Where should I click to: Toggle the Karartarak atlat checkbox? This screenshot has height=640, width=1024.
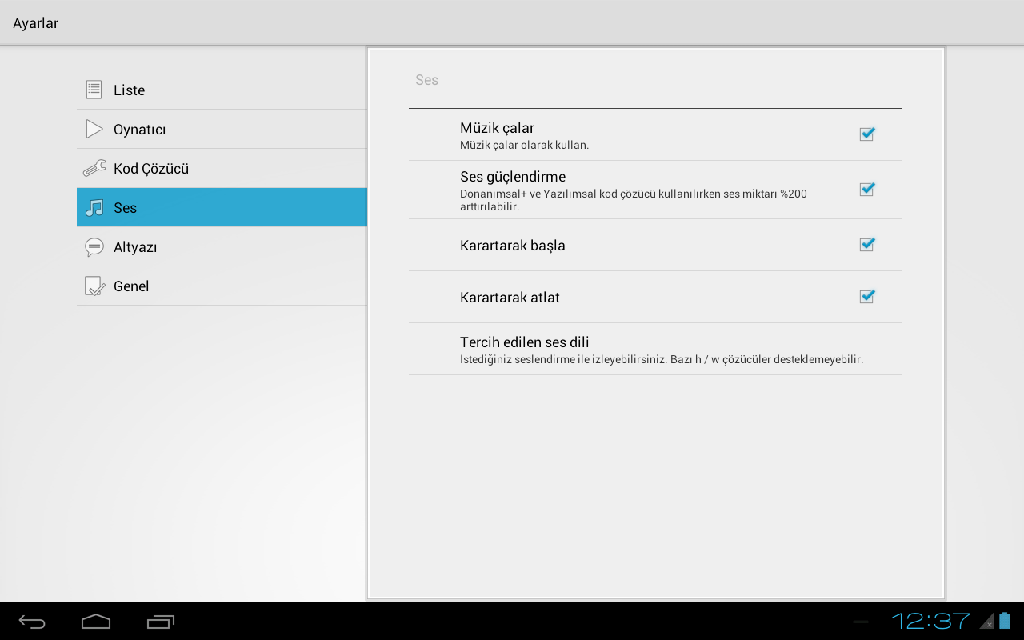click(x=866, y=296)
